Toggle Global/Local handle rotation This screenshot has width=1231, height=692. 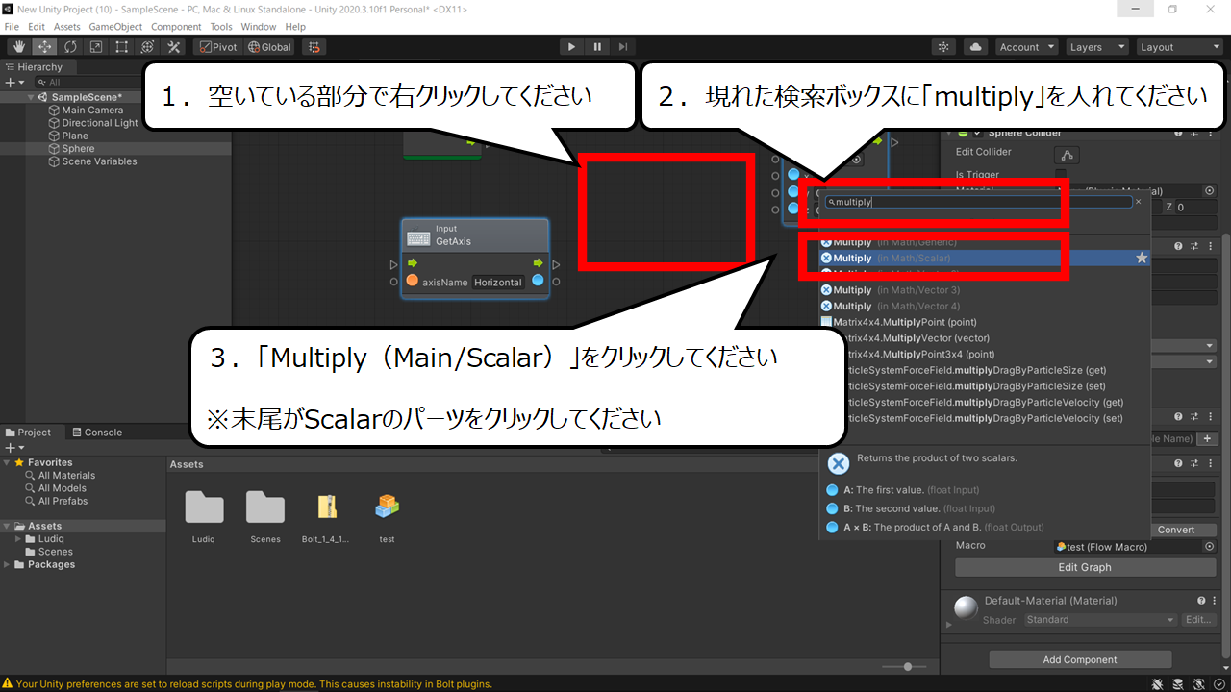(269, 46)
